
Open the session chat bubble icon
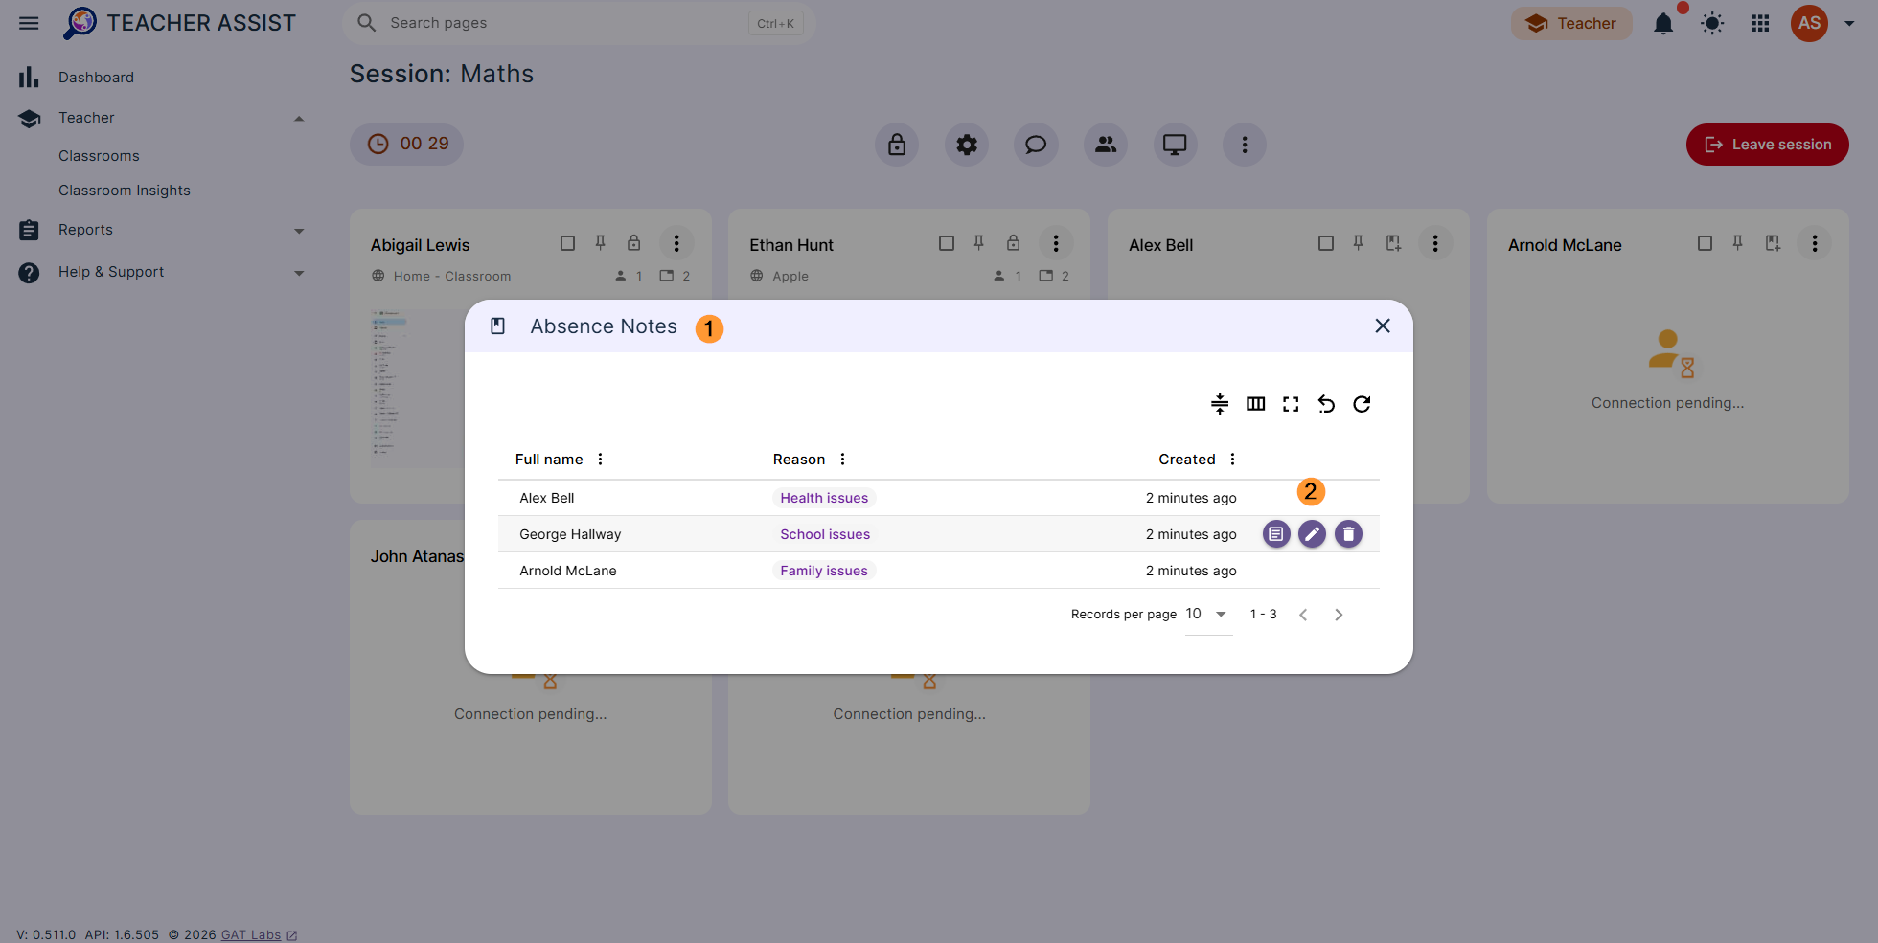pyautogui.click(x=1036, y=145)
